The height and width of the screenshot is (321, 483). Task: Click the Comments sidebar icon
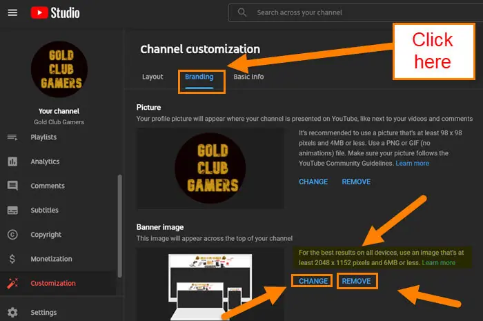click(x=12, y=186)
